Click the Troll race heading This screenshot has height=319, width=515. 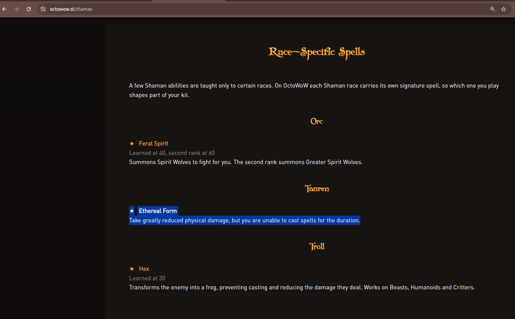317,246
